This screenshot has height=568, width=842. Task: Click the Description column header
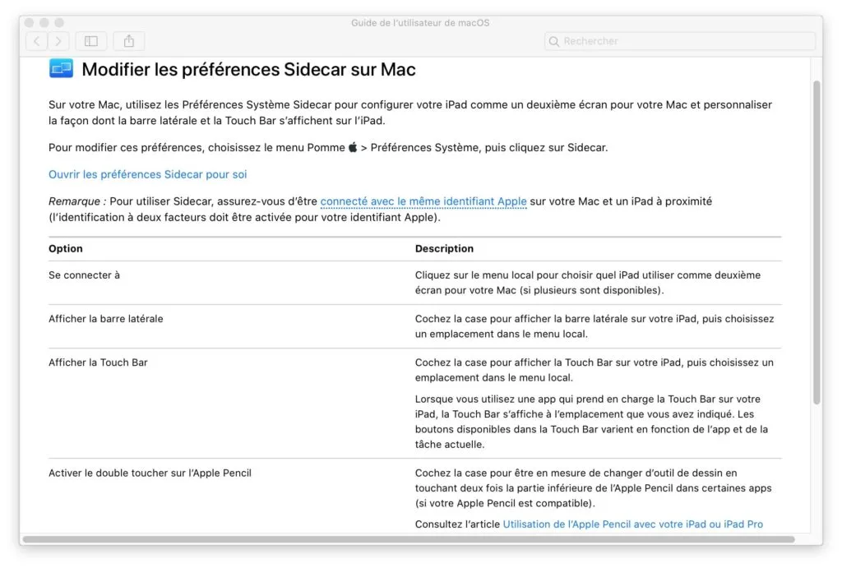[x=444, y=248]
